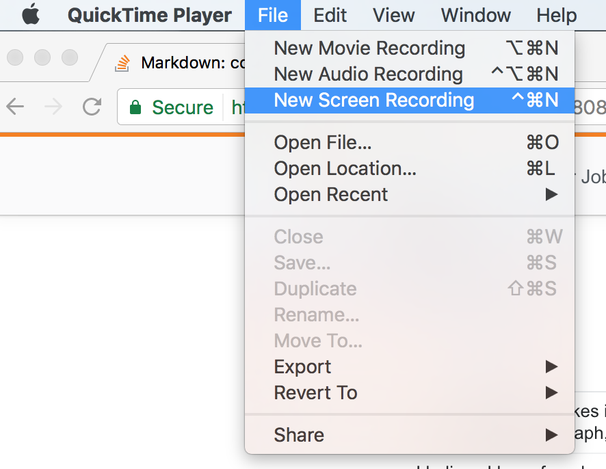Open the Help menu
606x469 pixels.
pyautogui.click(x=555, y=15)
